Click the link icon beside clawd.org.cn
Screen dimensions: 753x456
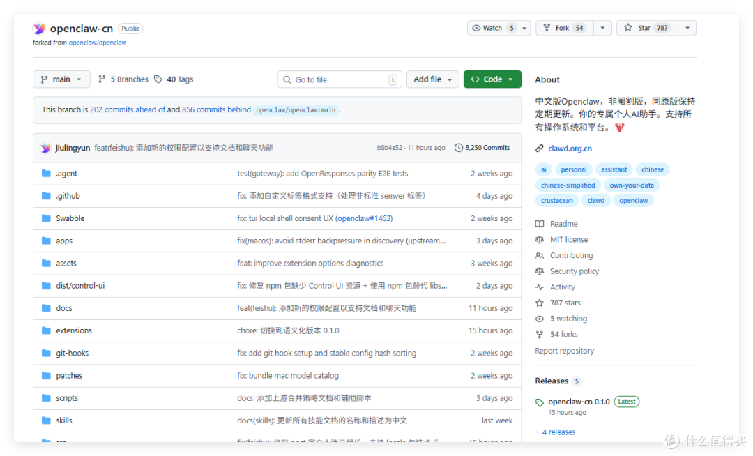coord(539,149)
